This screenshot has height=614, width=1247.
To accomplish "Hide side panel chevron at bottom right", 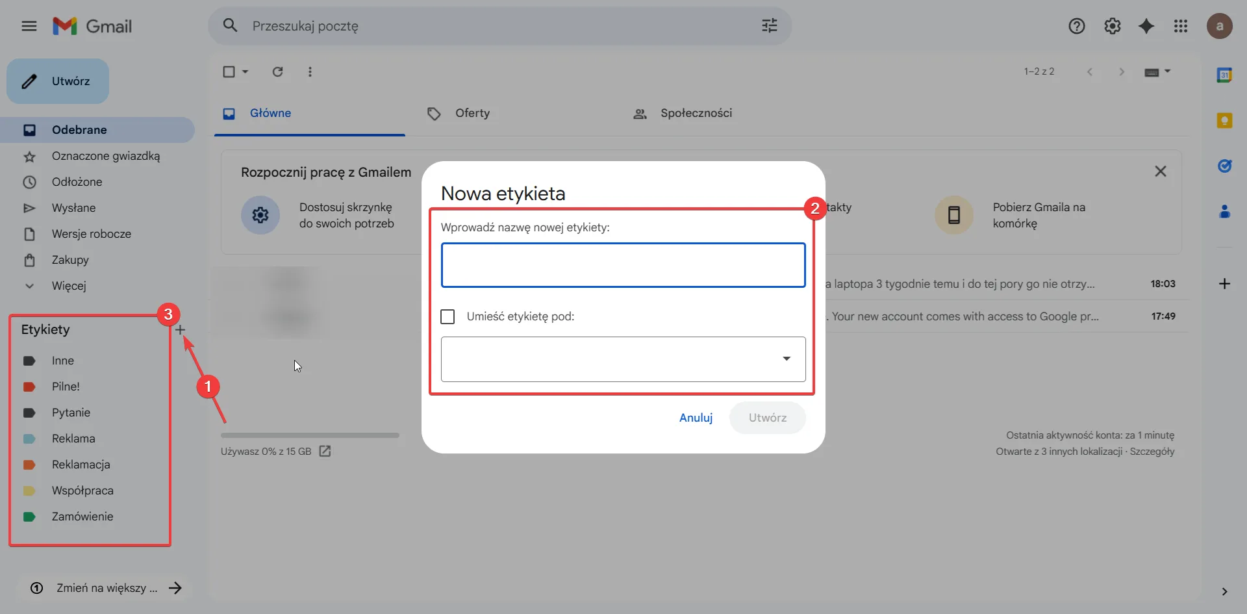I will click(1224, 591).
